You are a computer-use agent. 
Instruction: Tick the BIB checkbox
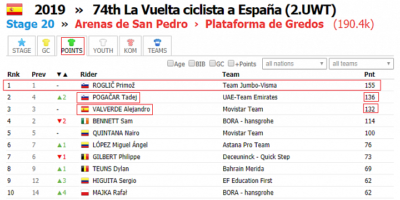coord(191,63)
